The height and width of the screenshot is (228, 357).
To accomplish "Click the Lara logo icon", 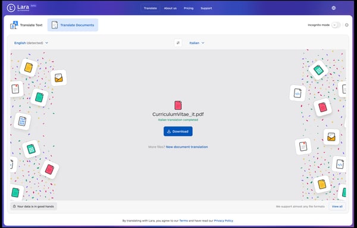I will [11, 8].
